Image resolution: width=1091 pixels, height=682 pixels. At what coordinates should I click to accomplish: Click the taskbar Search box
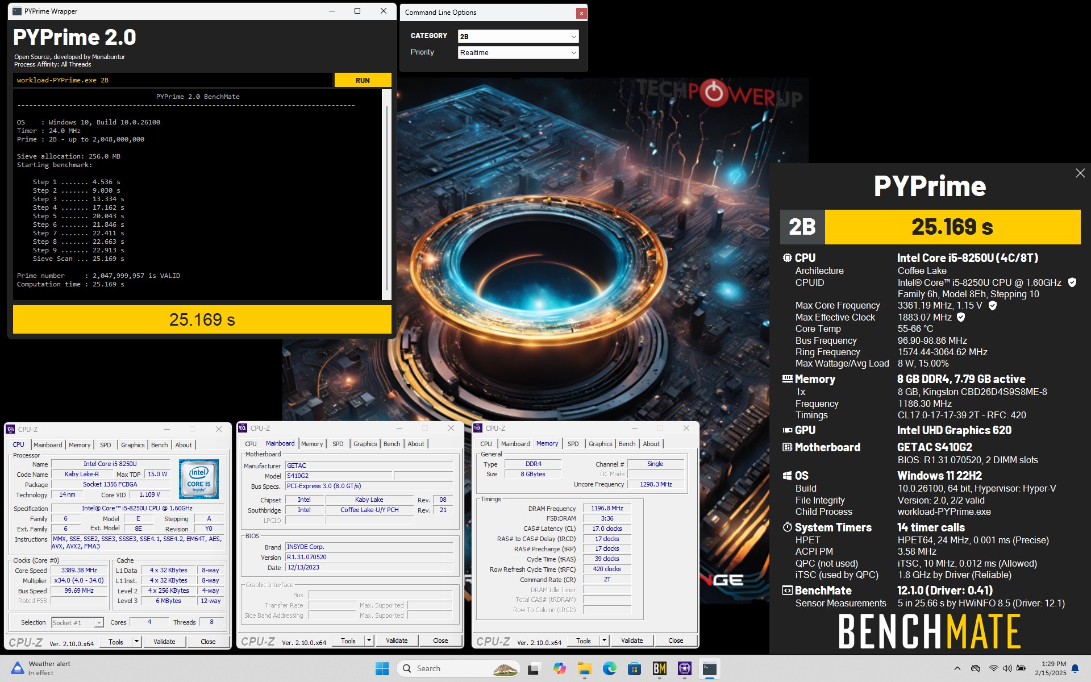coord(459,669)
